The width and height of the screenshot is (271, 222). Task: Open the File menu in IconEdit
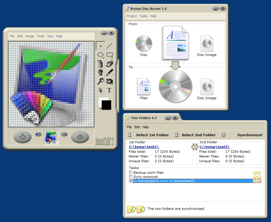12,36
